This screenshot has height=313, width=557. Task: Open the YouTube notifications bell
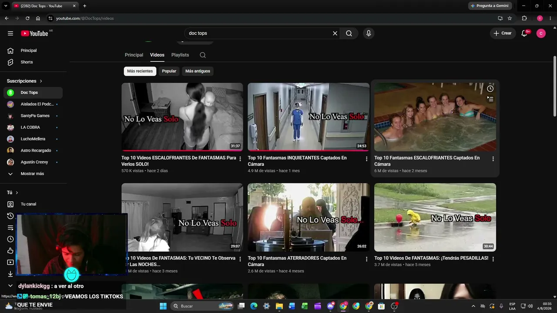[x=524, y=33]
